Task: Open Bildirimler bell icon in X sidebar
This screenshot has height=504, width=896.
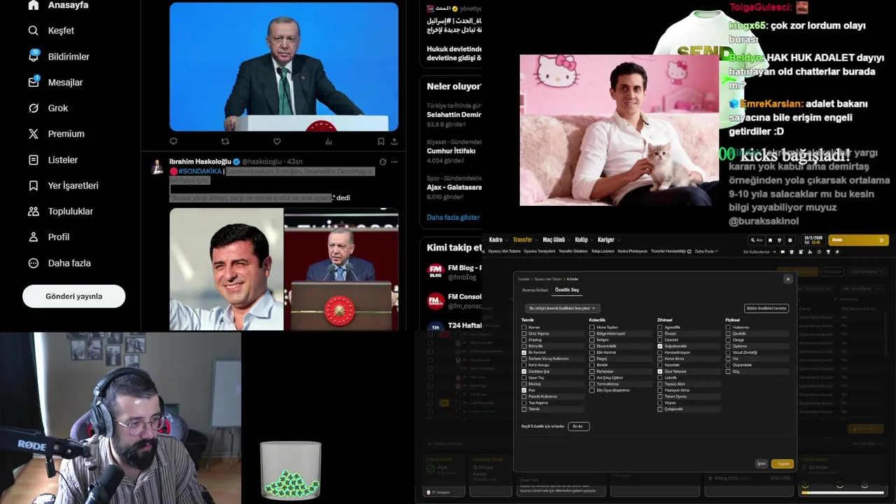Action: [33, 56]
